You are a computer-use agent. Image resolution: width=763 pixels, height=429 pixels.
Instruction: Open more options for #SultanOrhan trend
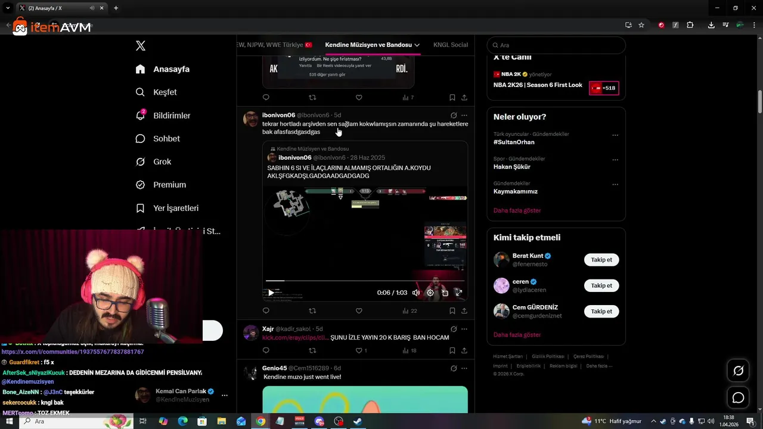(615, 135)
